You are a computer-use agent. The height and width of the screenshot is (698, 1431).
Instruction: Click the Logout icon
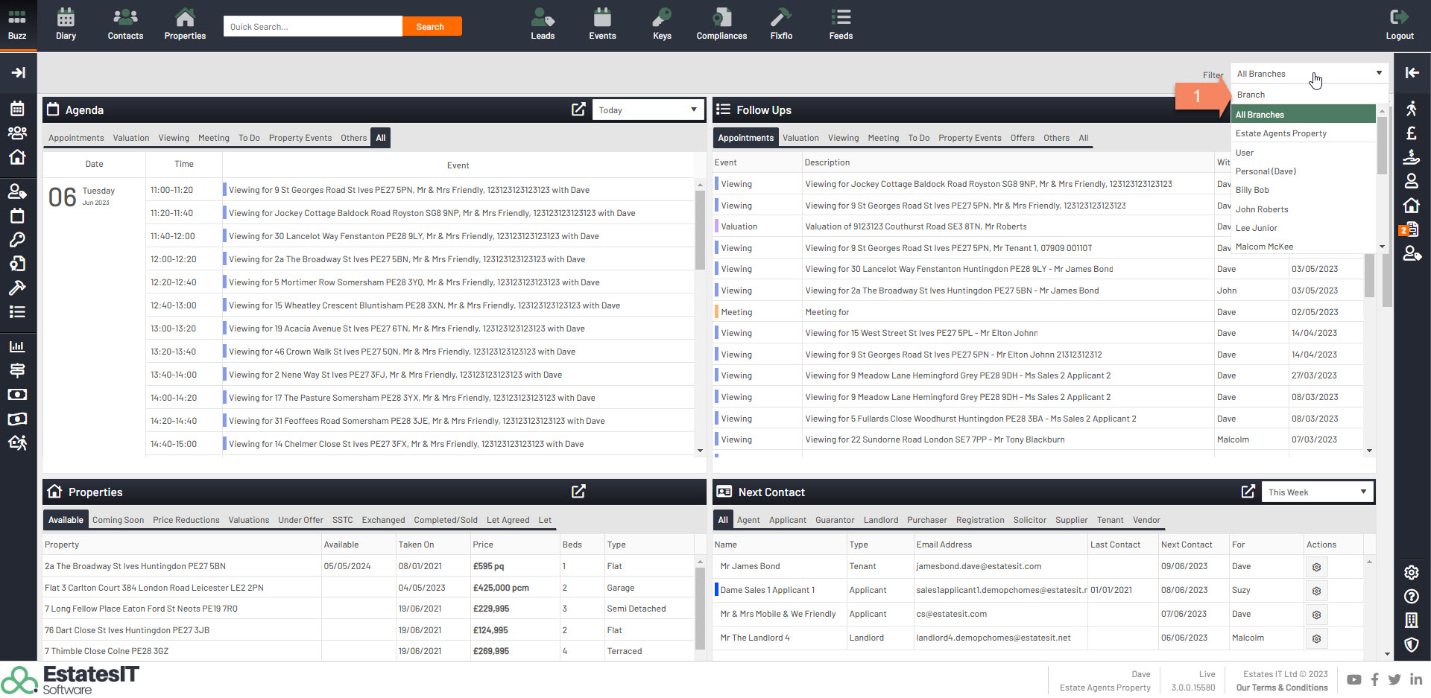(x=1399, y=25)
